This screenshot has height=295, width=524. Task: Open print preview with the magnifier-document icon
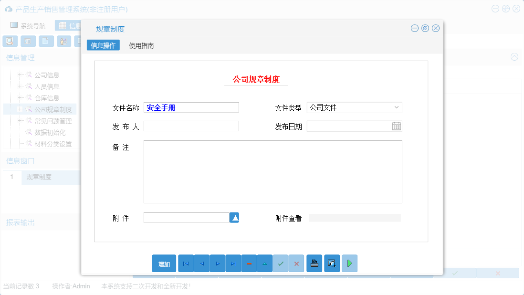(331, 263)
